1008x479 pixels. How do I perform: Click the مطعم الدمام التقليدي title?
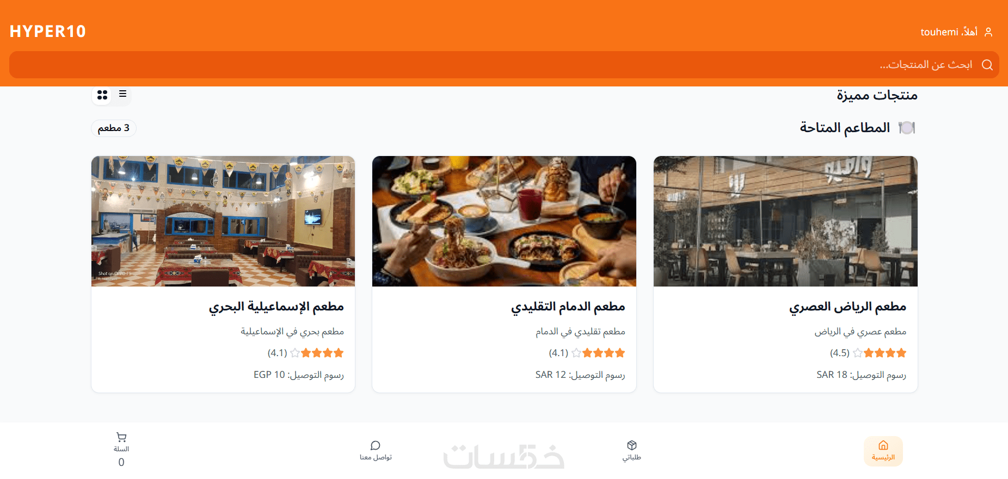tap(568, 307)
